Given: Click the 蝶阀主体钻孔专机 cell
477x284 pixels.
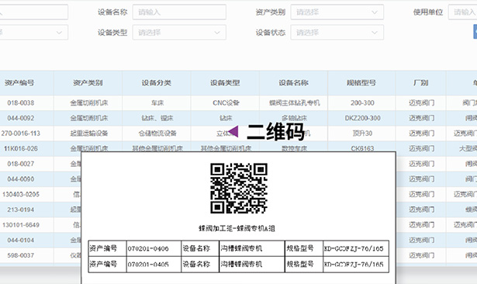Looking at the screenshot, I should (x=295, y=103).
